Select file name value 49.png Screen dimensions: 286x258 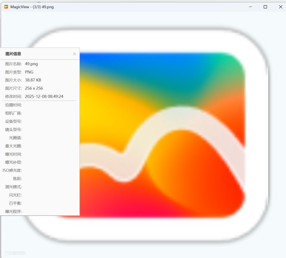coord(31,64)
